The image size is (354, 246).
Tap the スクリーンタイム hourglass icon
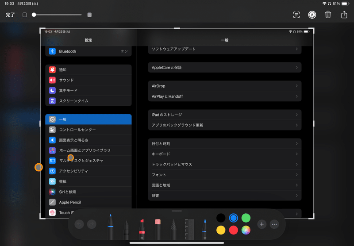point(52,101)
